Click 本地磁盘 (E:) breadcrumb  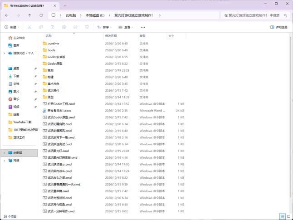95,15
